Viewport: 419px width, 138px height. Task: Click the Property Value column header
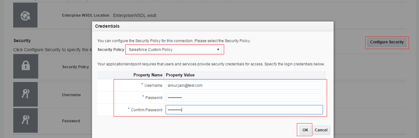180,75
